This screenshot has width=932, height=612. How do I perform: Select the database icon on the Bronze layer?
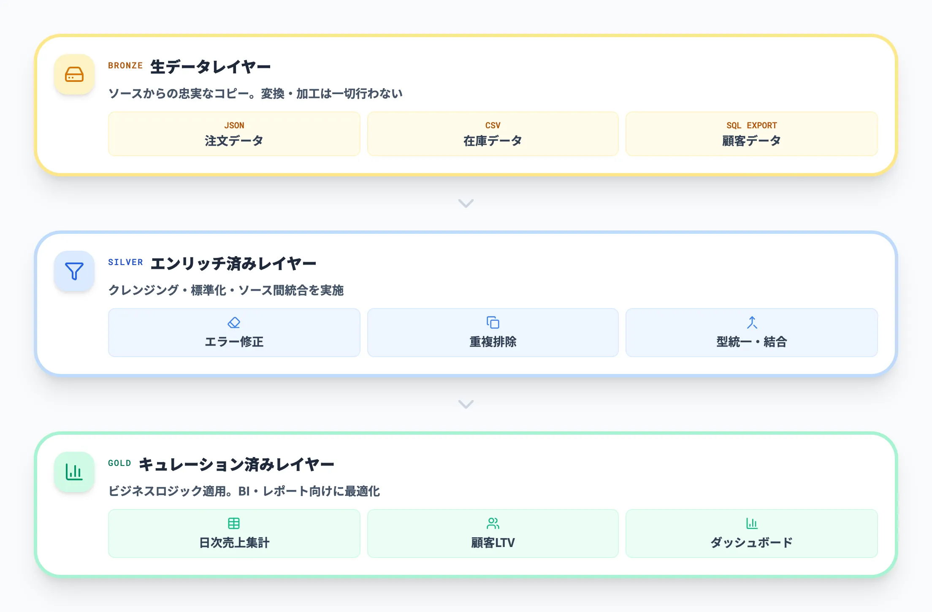74,75
